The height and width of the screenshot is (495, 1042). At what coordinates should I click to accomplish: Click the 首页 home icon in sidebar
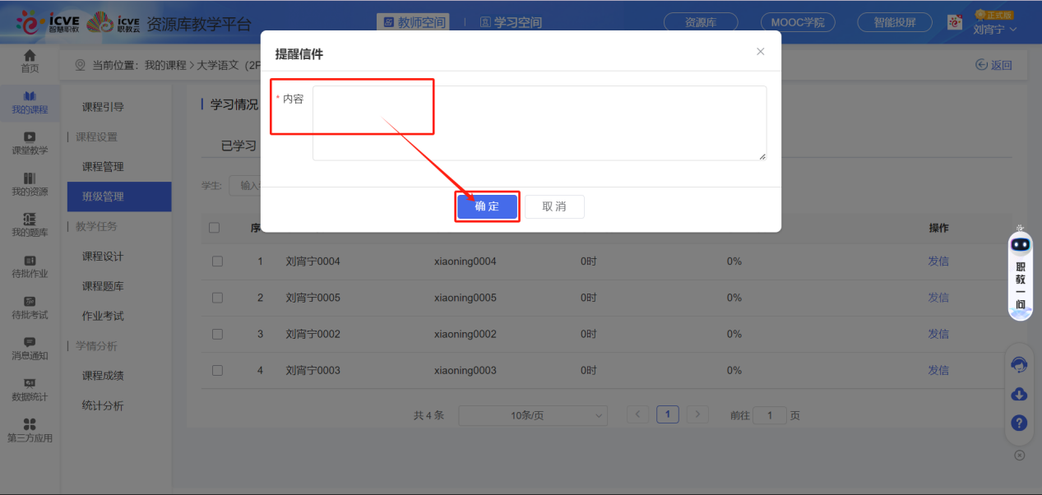30,60
